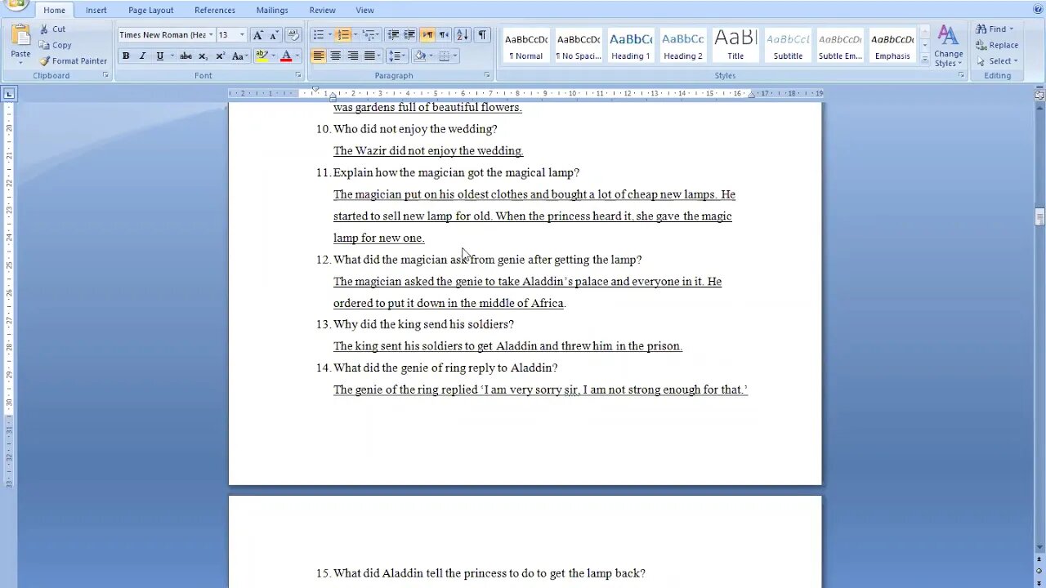The height and width of the screenshot is (588, 1046).
Task: Click the multilevel list icon
Action: click(x=369, y=34)
